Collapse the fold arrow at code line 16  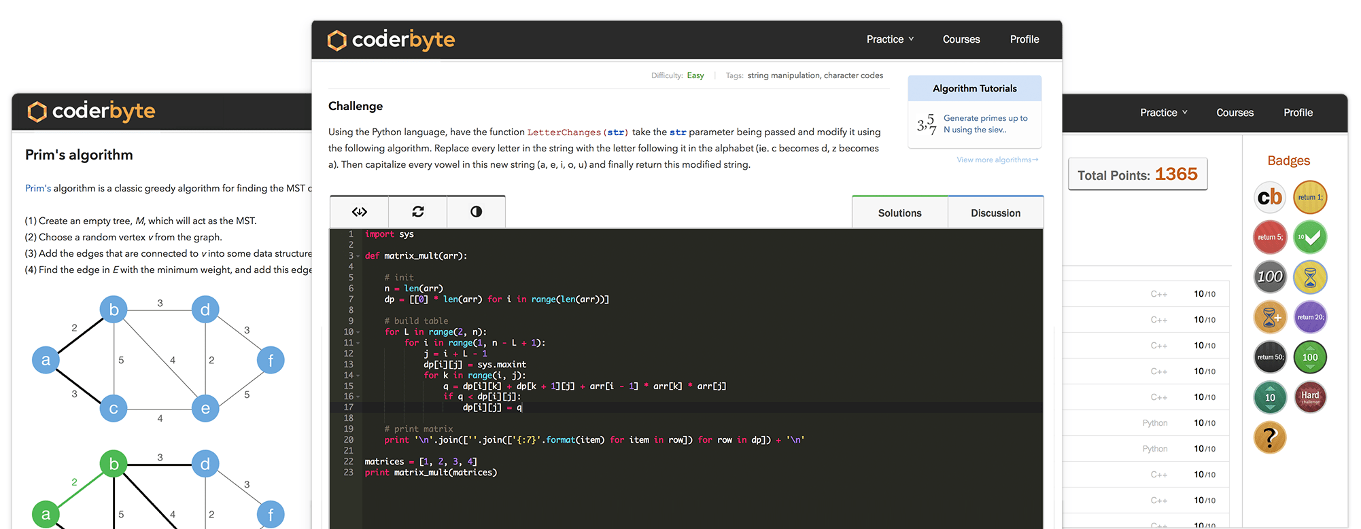pos(358,397)
